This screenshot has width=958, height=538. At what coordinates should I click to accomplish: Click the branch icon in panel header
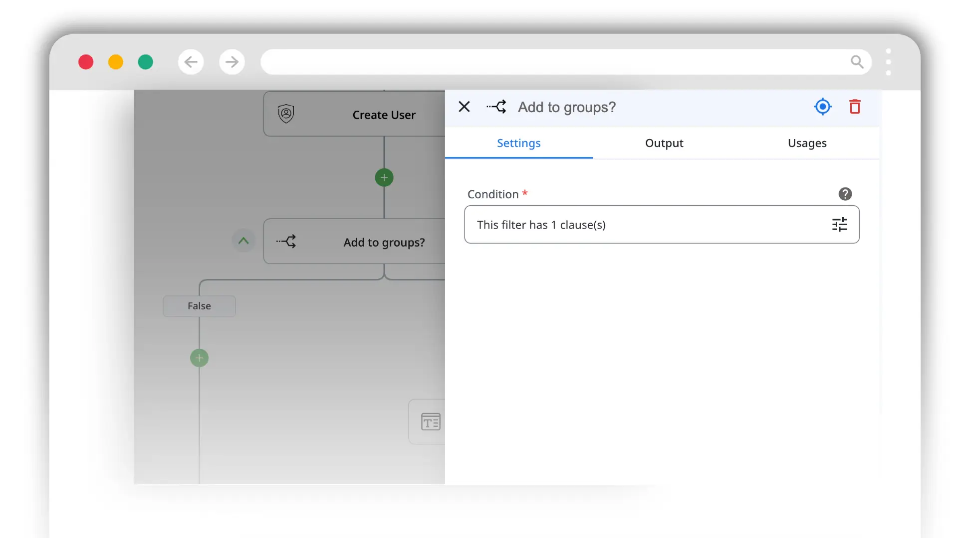[x=496, y=107]
